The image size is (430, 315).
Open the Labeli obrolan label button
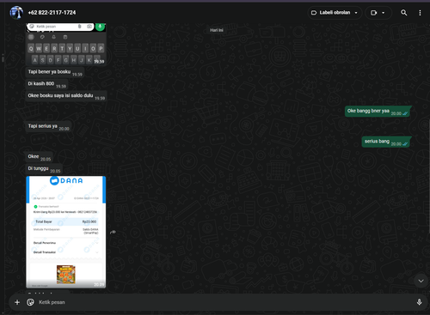click(x=335, y=13)
